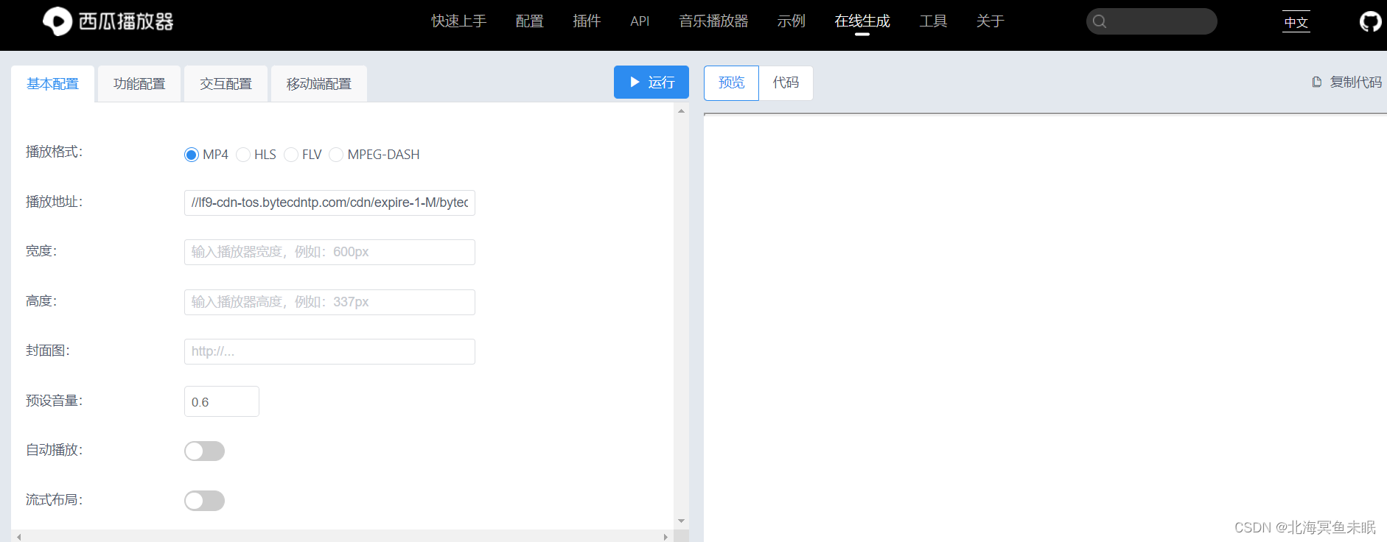The width and height of the screenshot is (1387, 542).
Task: Open the 插件 navigation item
Action: (x=587, y=21)
